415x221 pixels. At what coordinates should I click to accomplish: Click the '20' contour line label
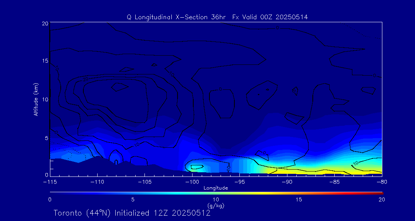tap(85, 79)
